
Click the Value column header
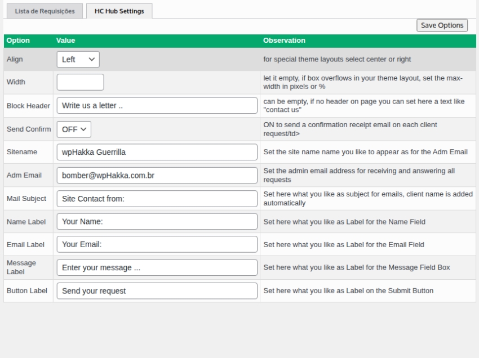tap(65, 41)
